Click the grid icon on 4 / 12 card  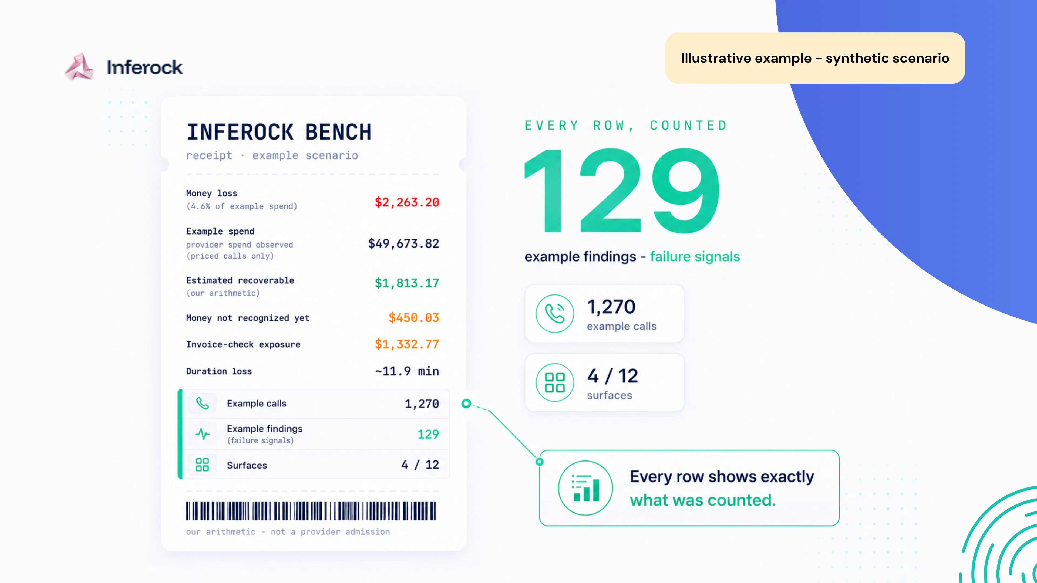pos(555,382)
